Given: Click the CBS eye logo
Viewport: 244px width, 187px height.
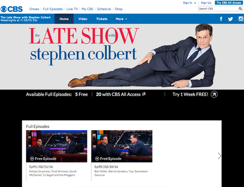Looking at the screenshot, I should [x=4, y=9].
